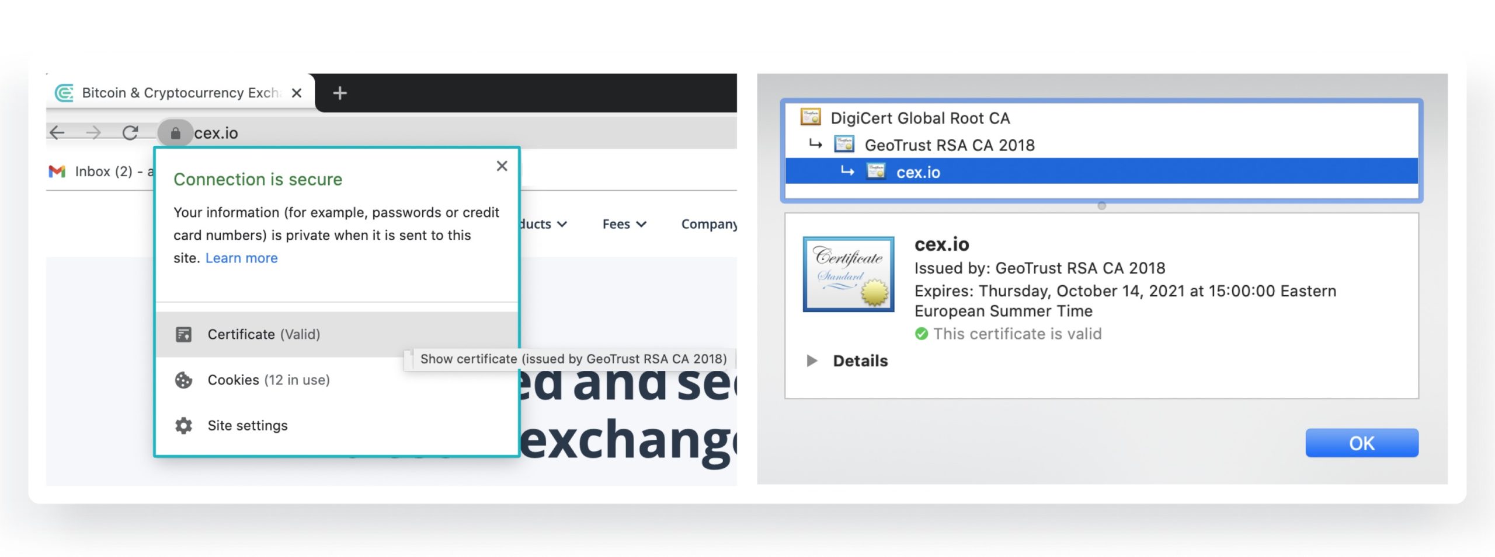
Task: Select cex.io certificate in chain
Action: [1101, 171]
